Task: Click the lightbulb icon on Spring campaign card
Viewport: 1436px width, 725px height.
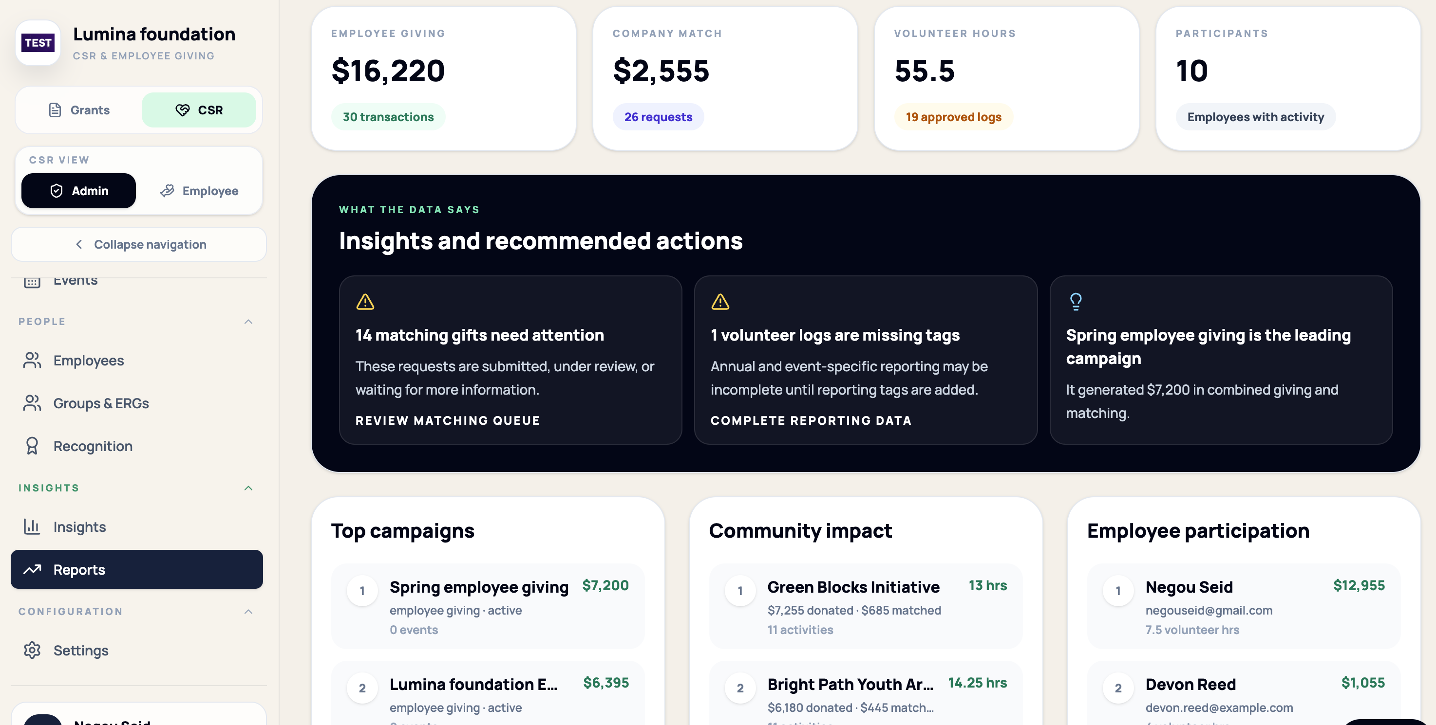Action: point(1076,302)
